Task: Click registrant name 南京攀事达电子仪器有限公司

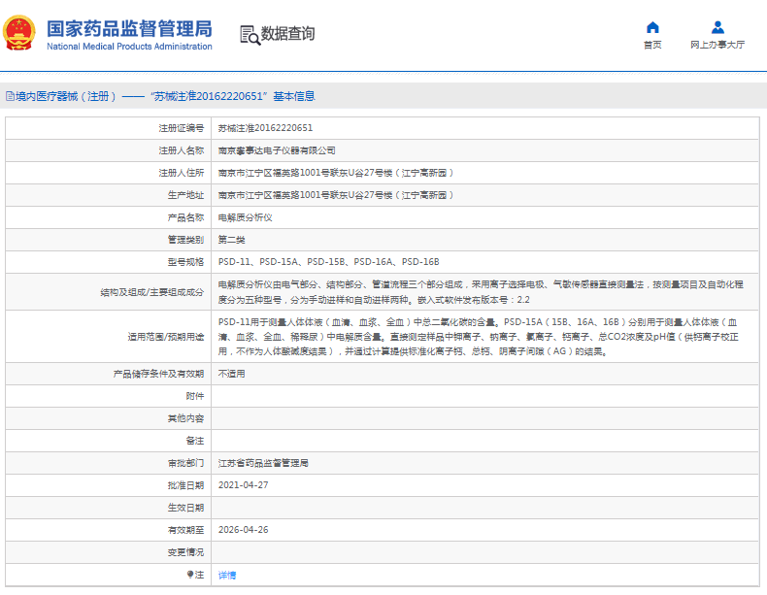Action: point(277,150)
